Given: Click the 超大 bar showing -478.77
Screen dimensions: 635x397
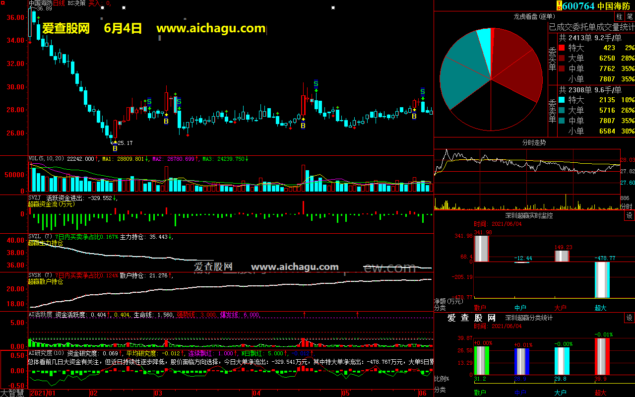Looking at the screenshot, I should coord(602,280).
